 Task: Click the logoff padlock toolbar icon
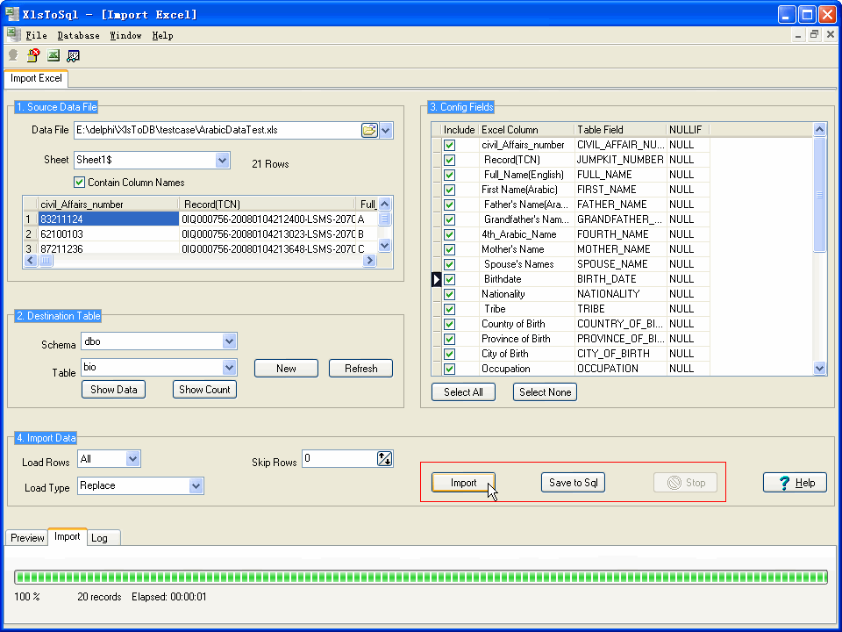pos(33,55)
